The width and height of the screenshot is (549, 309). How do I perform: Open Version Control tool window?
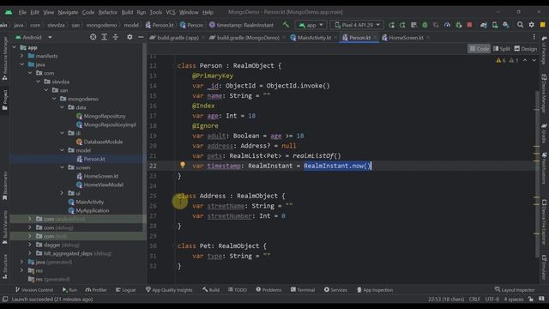click(34, 290)
